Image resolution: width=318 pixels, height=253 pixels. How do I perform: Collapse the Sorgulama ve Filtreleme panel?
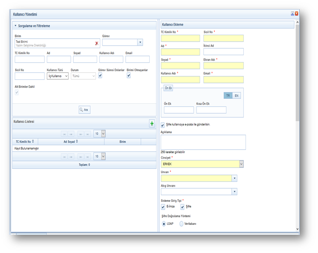[x=16, y=26]
